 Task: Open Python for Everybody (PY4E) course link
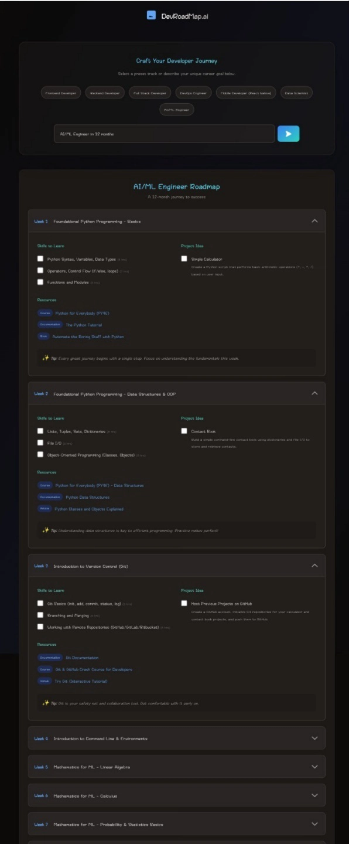coord(82,313)
